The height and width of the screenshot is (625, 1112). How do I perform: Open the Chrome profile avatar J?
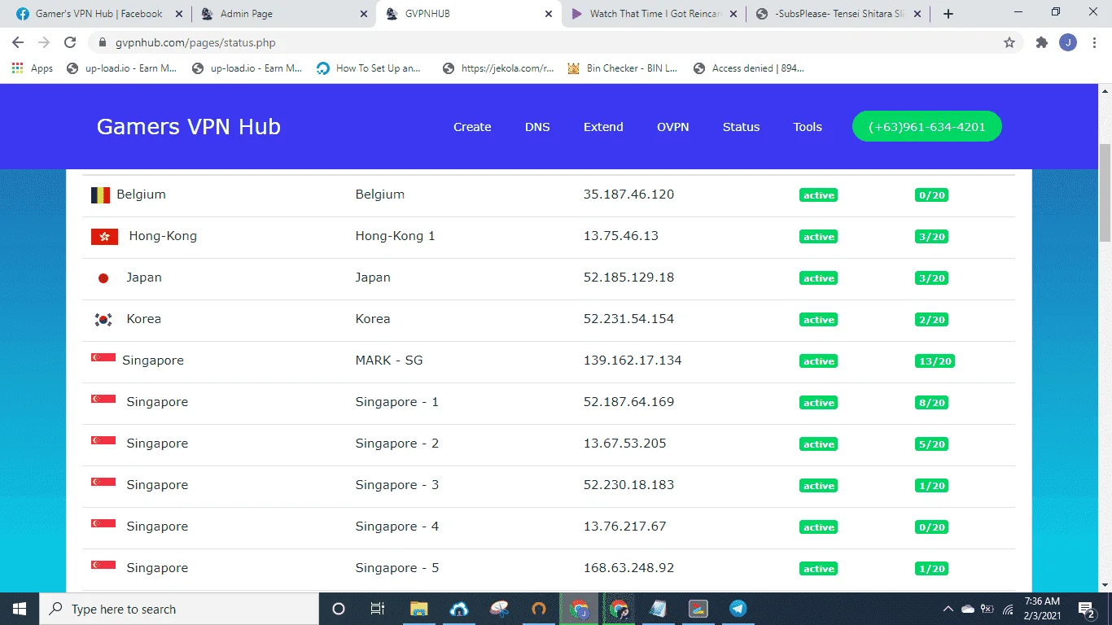coord(1068,42)
